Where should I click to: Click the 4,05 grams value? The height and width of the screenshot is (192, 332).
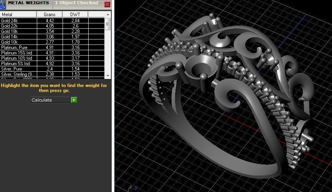click(50, 26)
